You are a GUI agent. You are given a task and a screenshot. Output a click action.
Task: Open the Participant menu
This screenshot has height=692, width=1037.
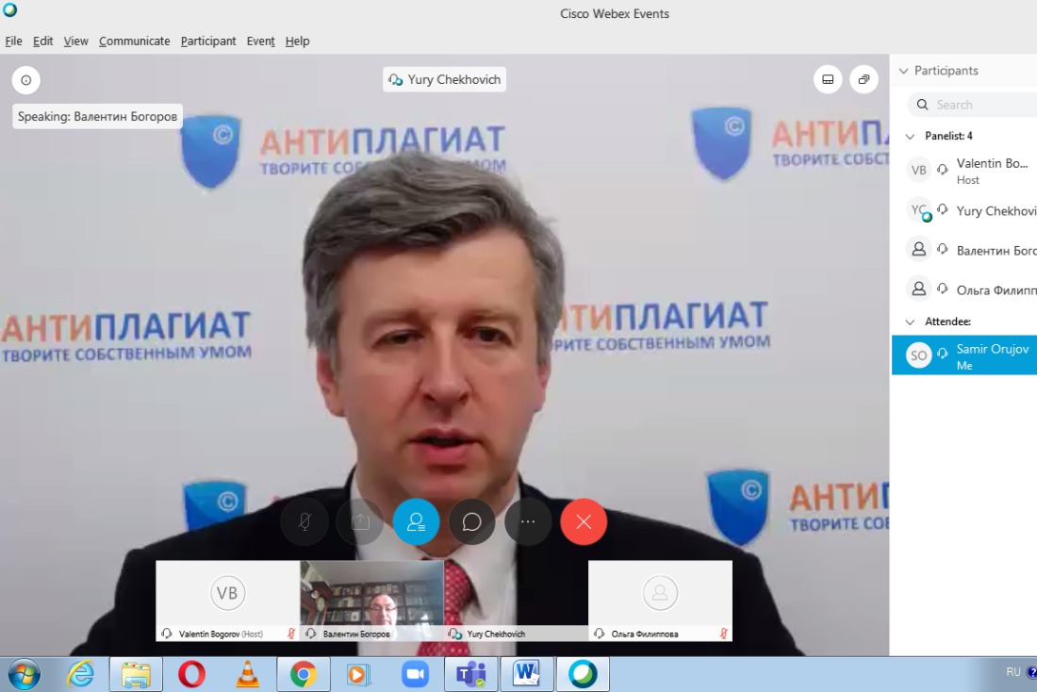208,41
